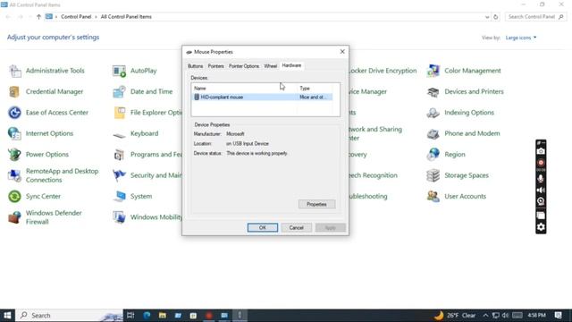Switch to the Pointer Options tab
This screenshot has width=572, height=322.
coord(244,66)
